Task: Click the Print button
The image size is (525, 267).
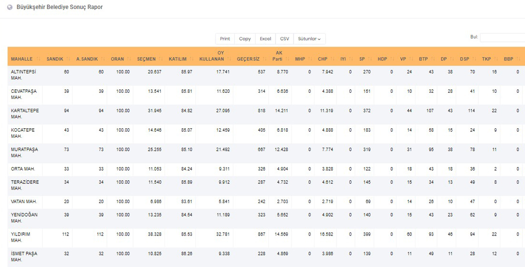Action: 225,39
